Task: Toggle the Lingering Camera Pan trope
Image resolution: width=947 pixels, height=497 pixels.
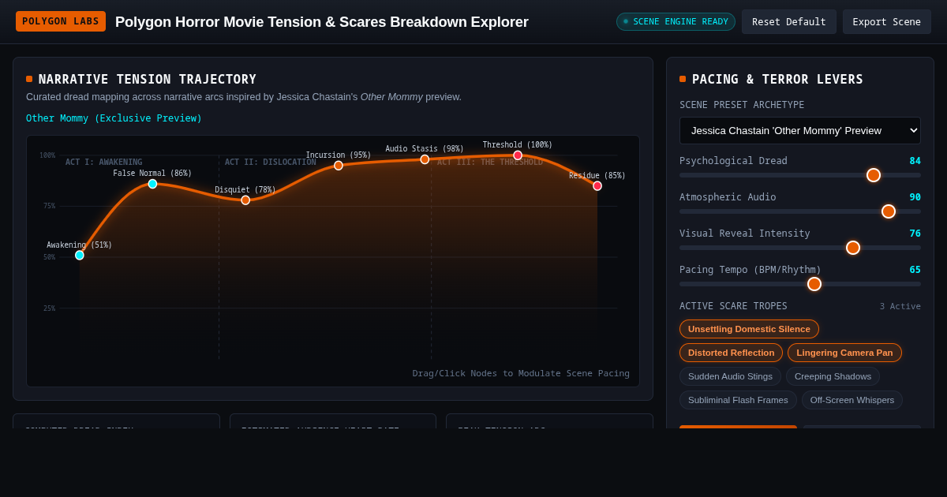Action: [x=844, y=353]
